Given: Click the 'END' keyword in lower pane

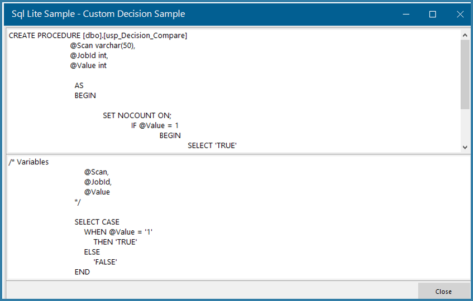Looking at the screenshot, I should pos(82,272).
